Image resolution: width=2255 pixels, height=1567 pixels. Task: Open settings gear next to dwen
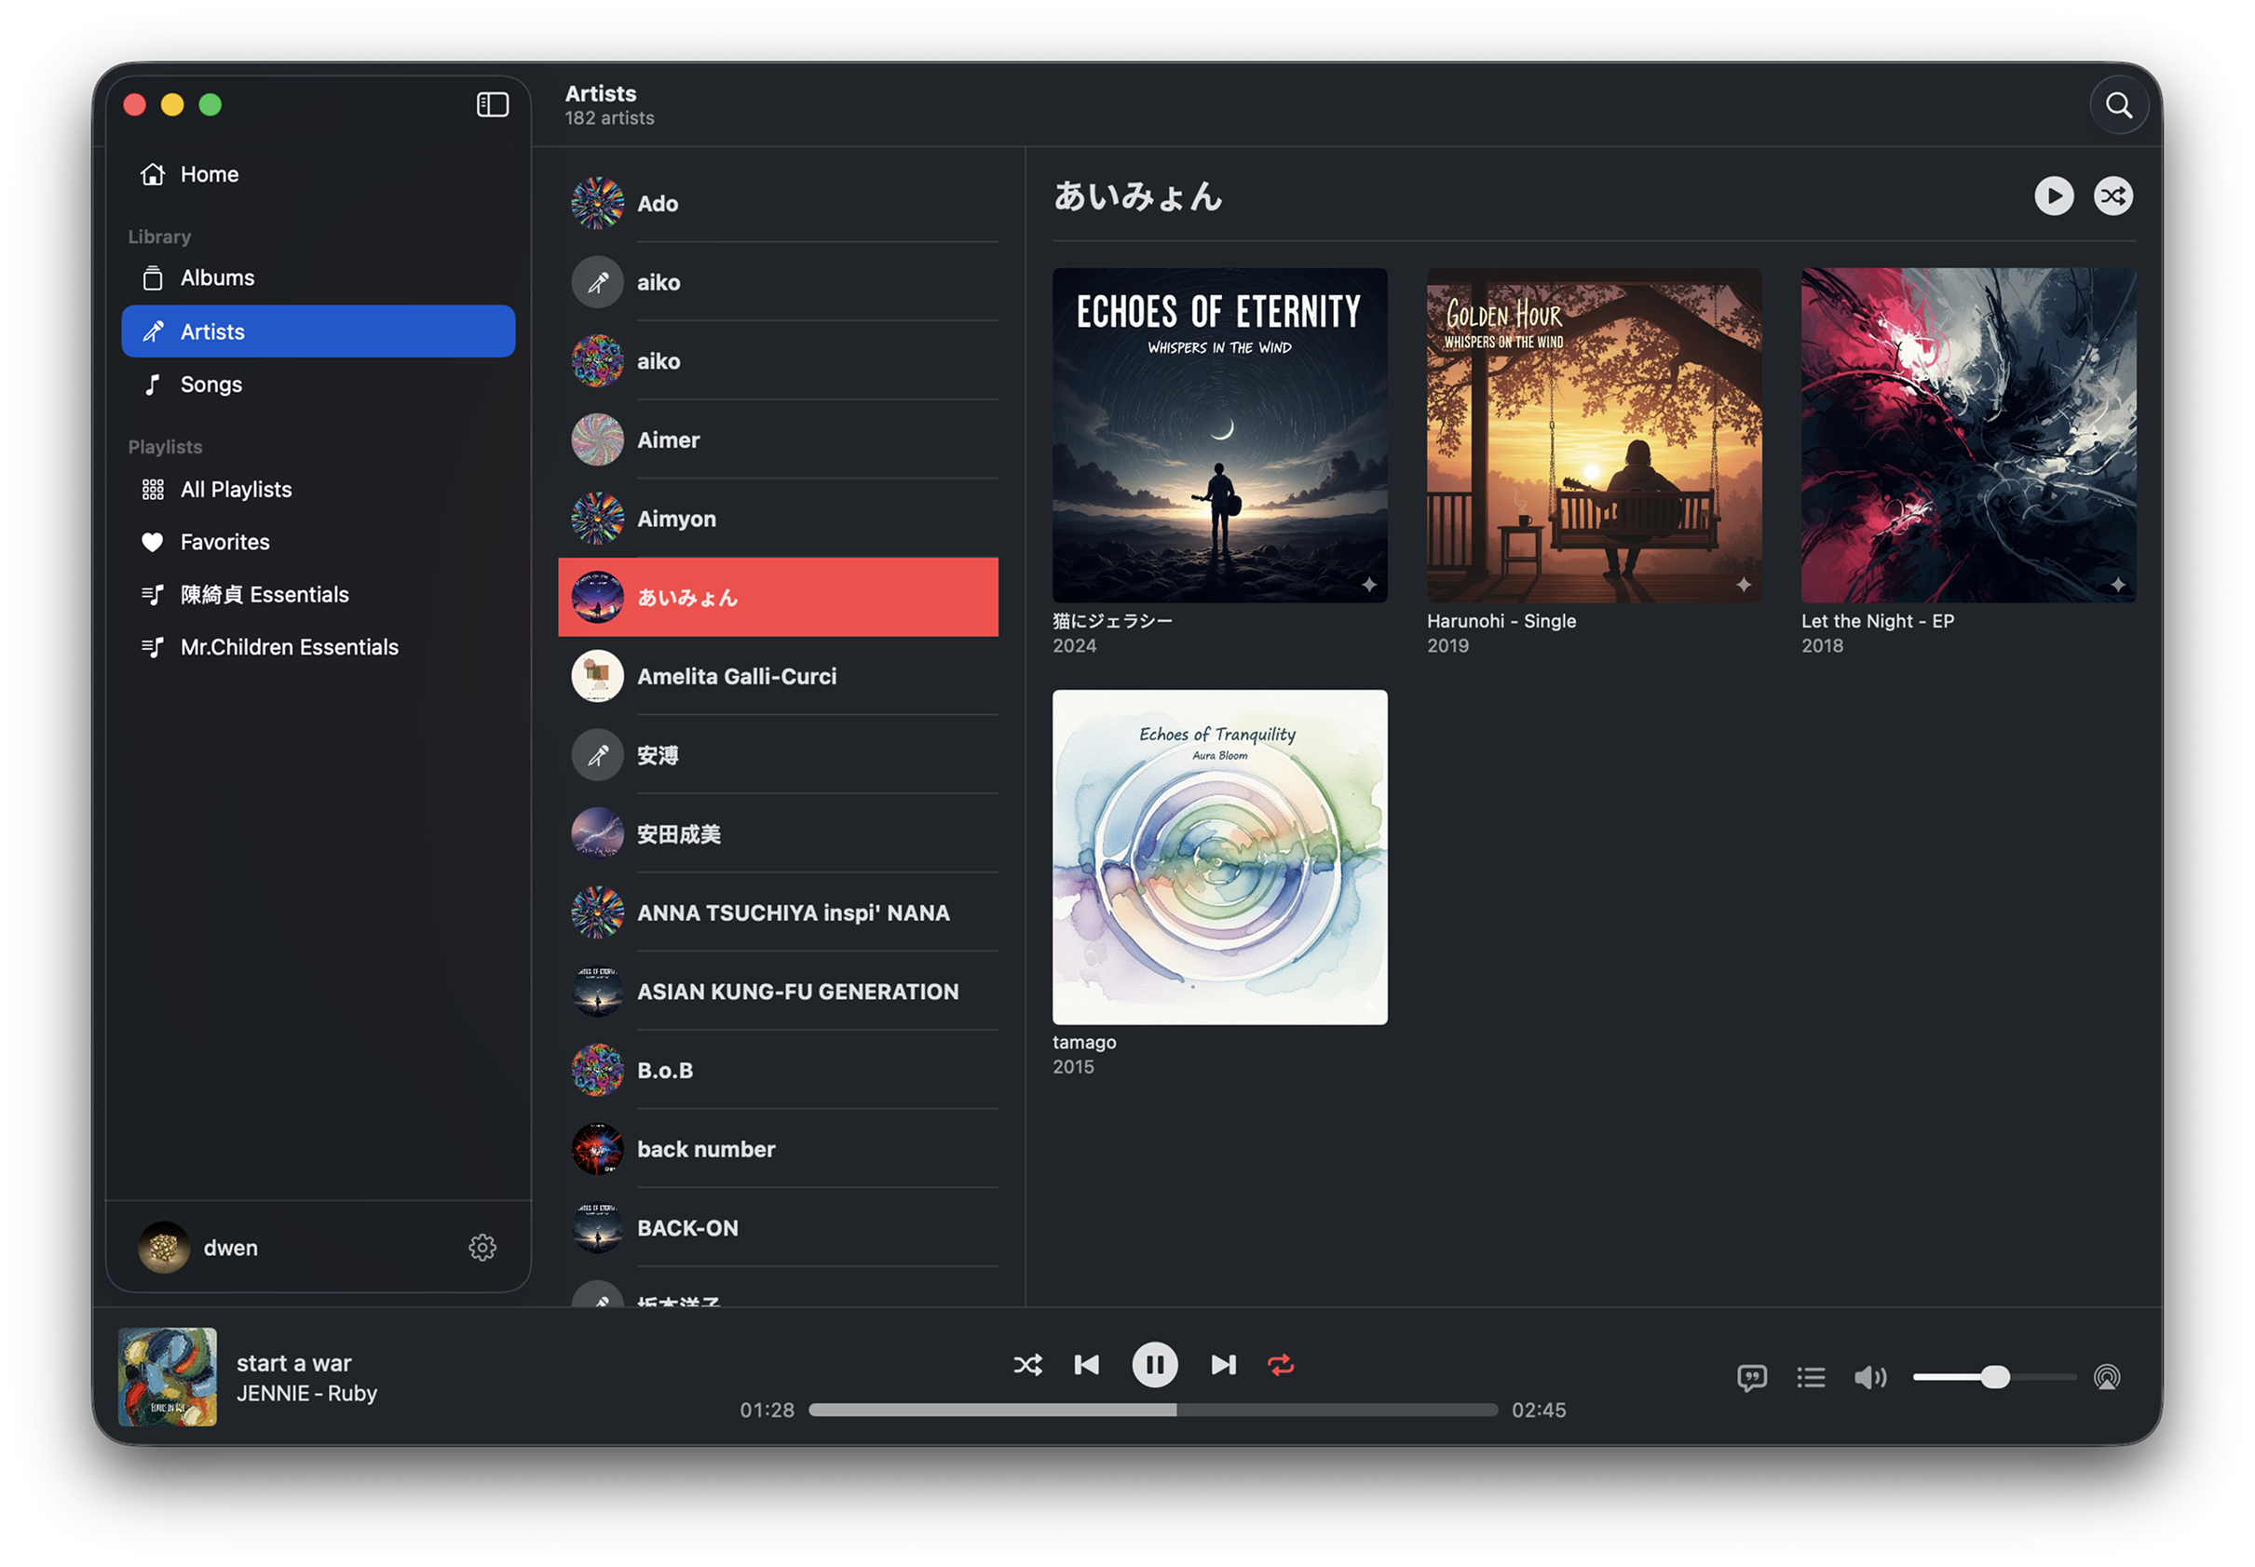tap(482, 1248)
